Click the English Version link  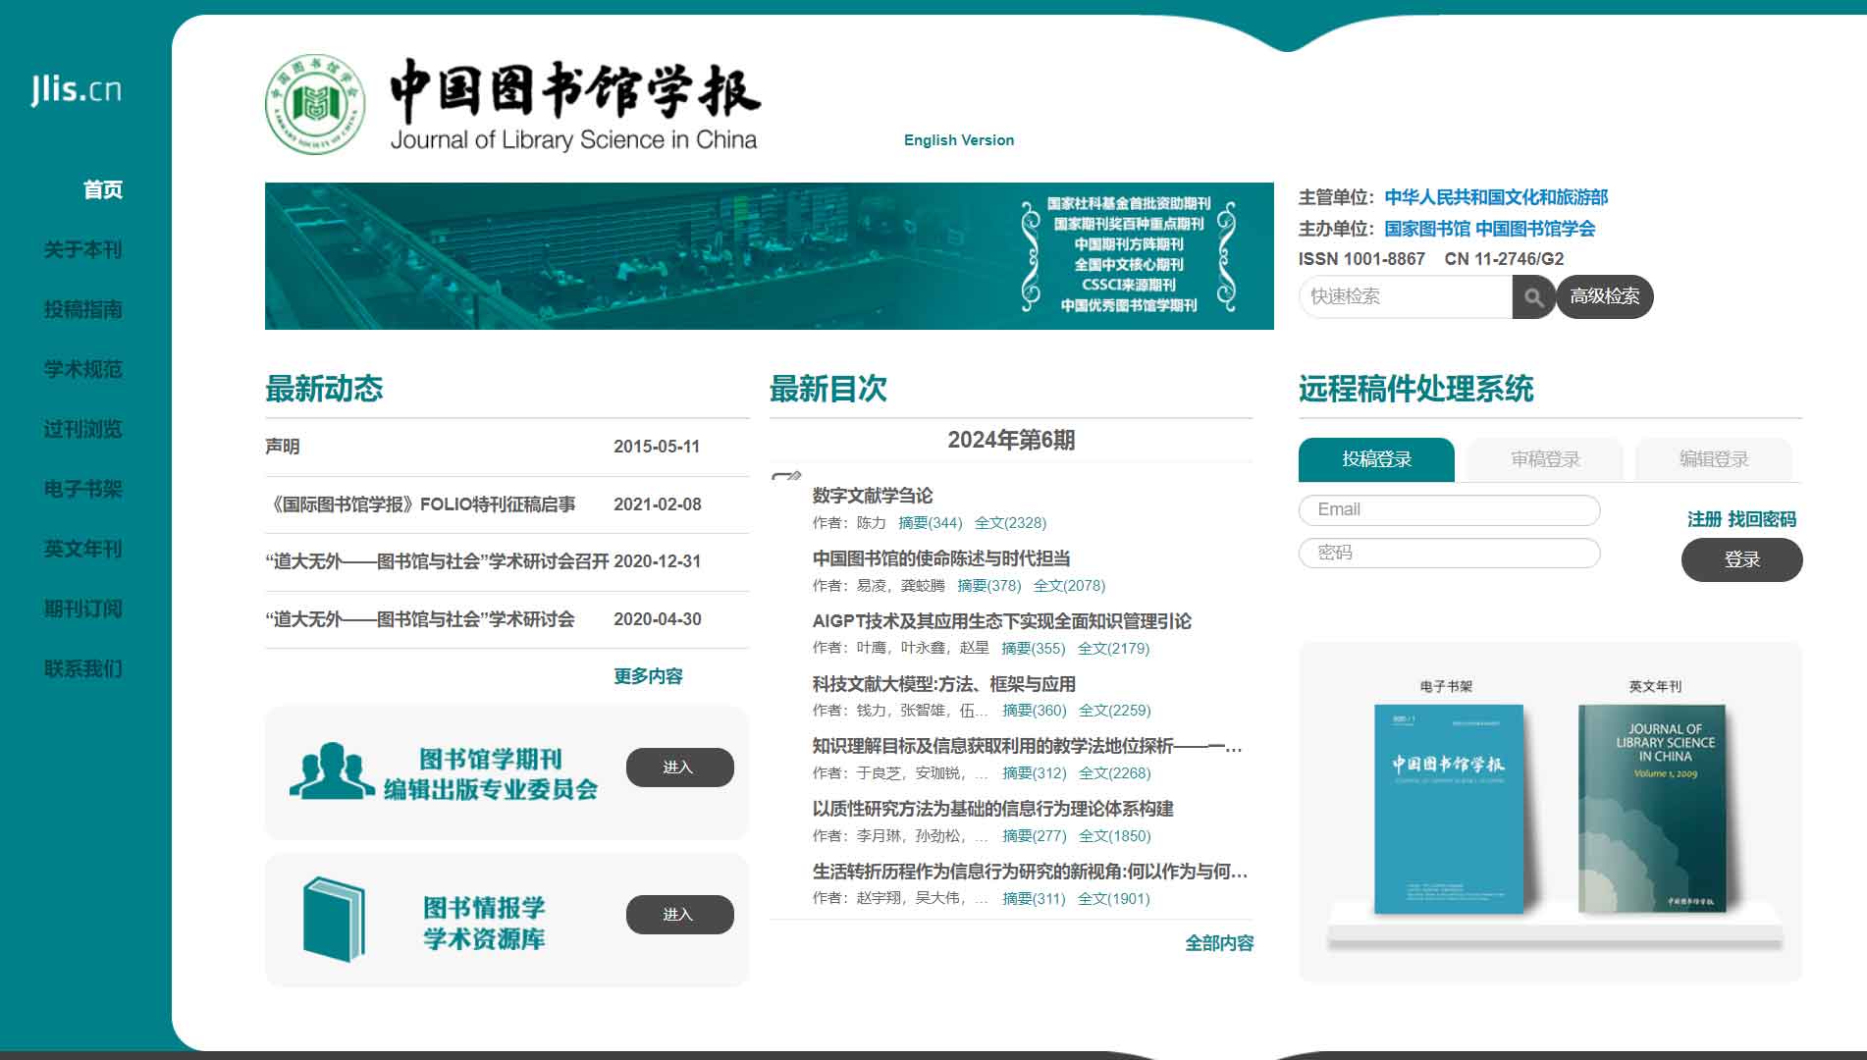click(959, 140)
